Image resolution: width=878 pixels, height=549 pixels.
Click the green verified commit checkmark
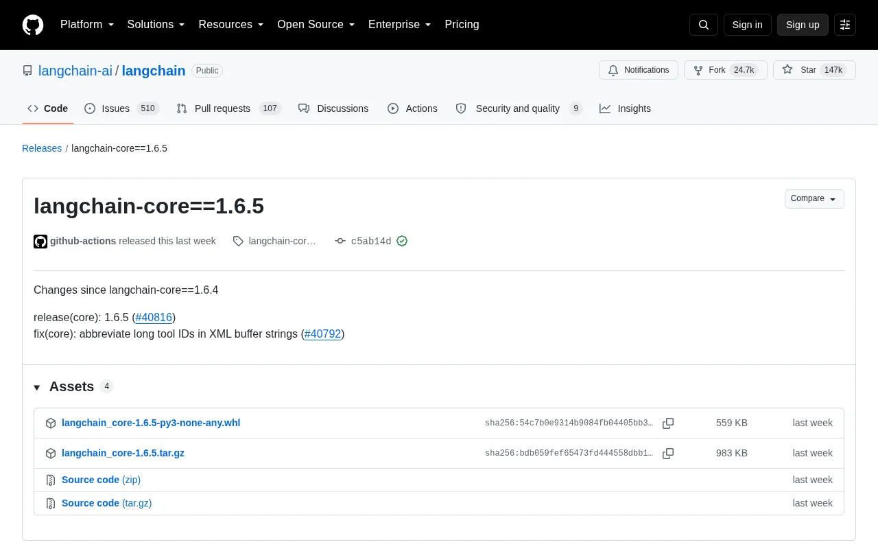click(x=402, y=241)
